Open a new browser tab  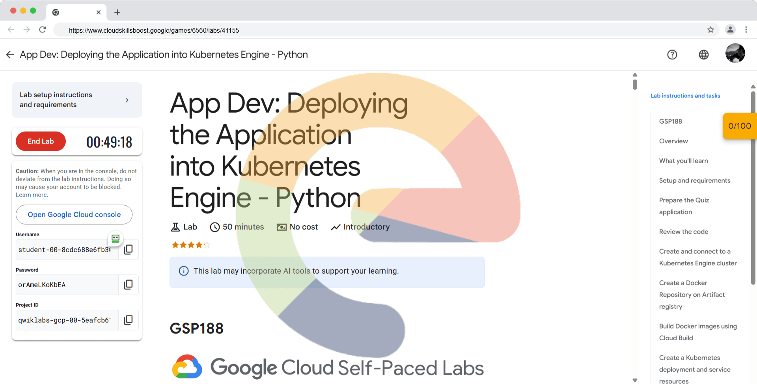pos(117,12)
